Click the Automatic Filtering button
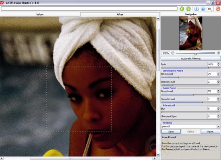Screen dimensions: 221x160 (x=191, y=58)
